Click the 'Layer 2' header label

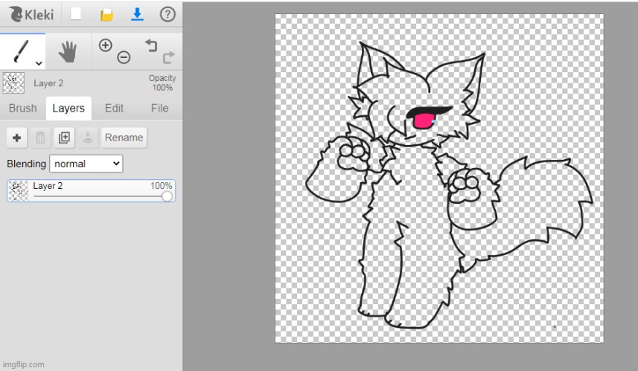tap(48, 83)
